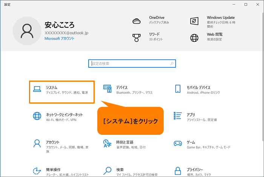Click the ネットワークとインターネット globe icon
The height and width of the screenshot is (177, 264).
(x=37, y=116)
